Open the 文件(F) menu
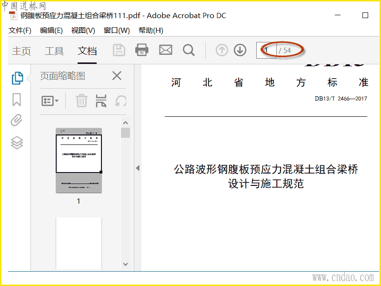Screen dimensions: 381x286 (x=20, y=31)
